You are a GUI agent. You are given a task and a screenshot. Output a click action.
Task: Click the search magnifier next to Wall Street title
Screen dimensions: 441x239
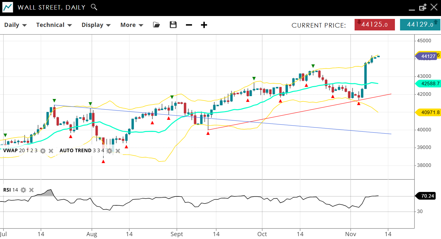point(94,7)
